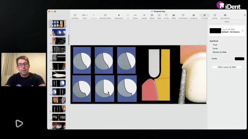The width and height of the screenshot is (248, 139).
Task: Select slide 23 thumbnail with teeth
Action: (59, 117)
